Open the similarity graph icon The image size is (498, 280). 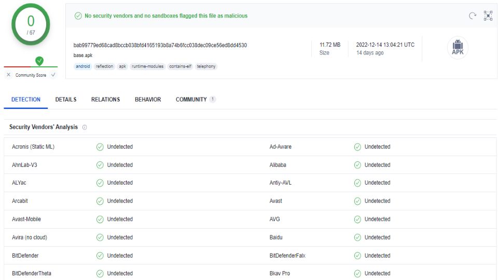(488, 16)
